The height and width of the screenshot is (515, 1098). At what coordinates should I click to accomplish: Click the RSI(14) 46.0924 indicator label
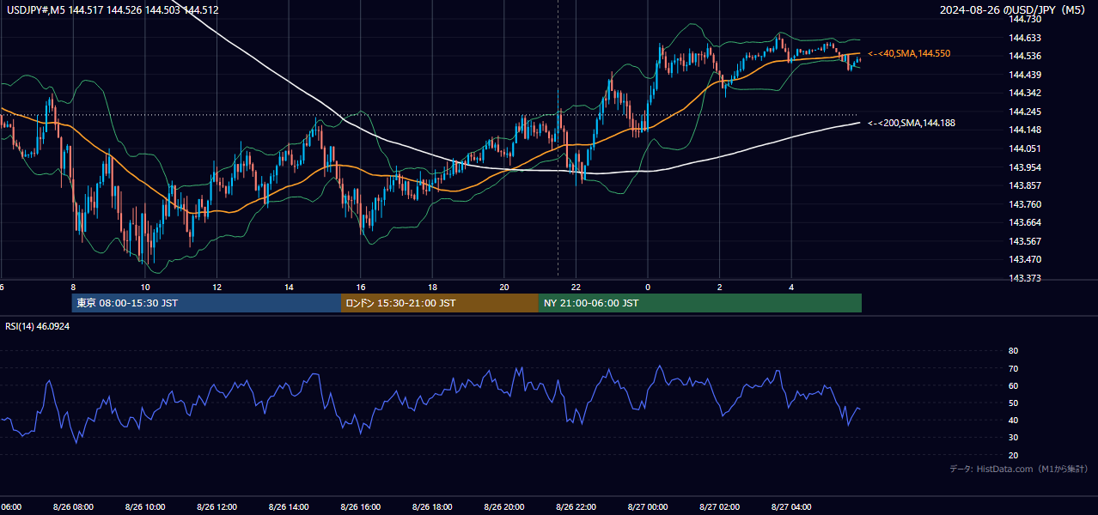pyautogui.click(x=38, y=326)
